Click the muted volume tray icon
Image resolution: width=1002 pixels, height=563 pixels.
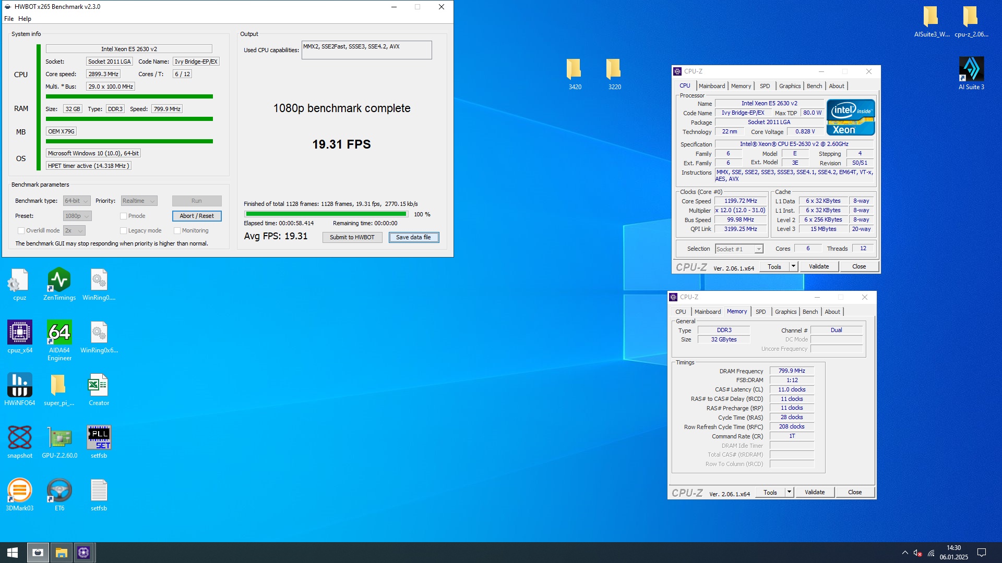tap(917, 553)
